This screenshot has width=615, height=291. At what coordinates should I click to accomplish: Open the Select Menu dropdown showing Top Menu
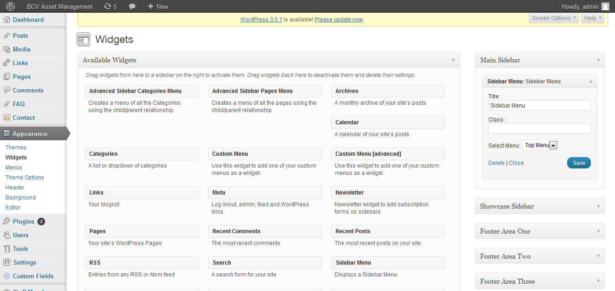click(x=540, y=145)
